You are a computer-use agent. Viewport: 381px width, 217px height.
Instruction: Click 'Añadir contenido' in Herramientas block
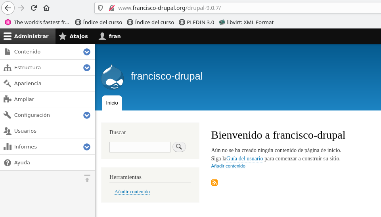point(132,192)
